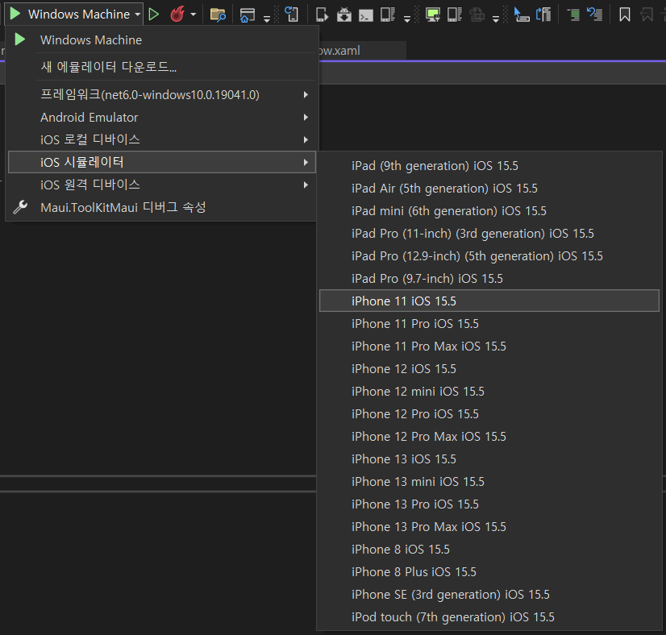Select iPad Pro (12.9-inch) (5th generation)
The width and height of the screenshot is (666, 635).
tap(489, 256)
